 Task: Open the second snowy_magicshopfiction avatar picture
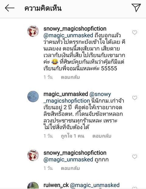[x=33, y=155]
